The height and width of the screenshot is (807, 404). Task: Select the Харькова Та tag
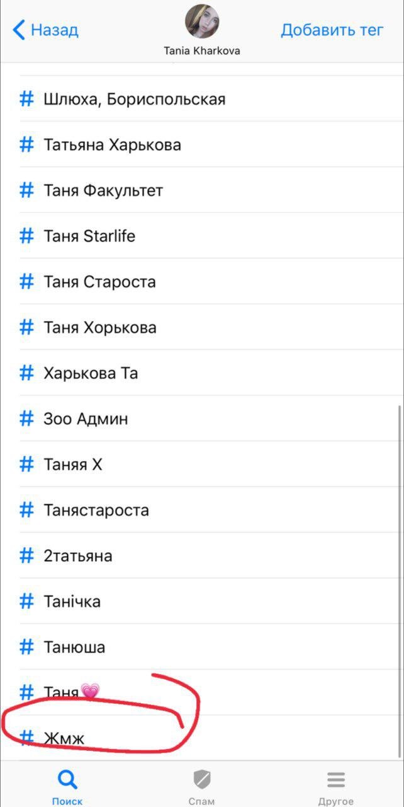pos(202,373)
